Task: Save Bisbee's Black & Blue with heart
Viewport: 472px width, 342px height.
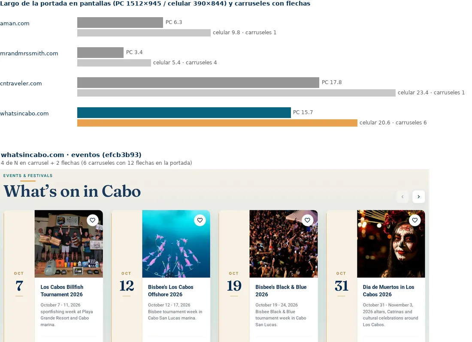Action: click(307, 220)
